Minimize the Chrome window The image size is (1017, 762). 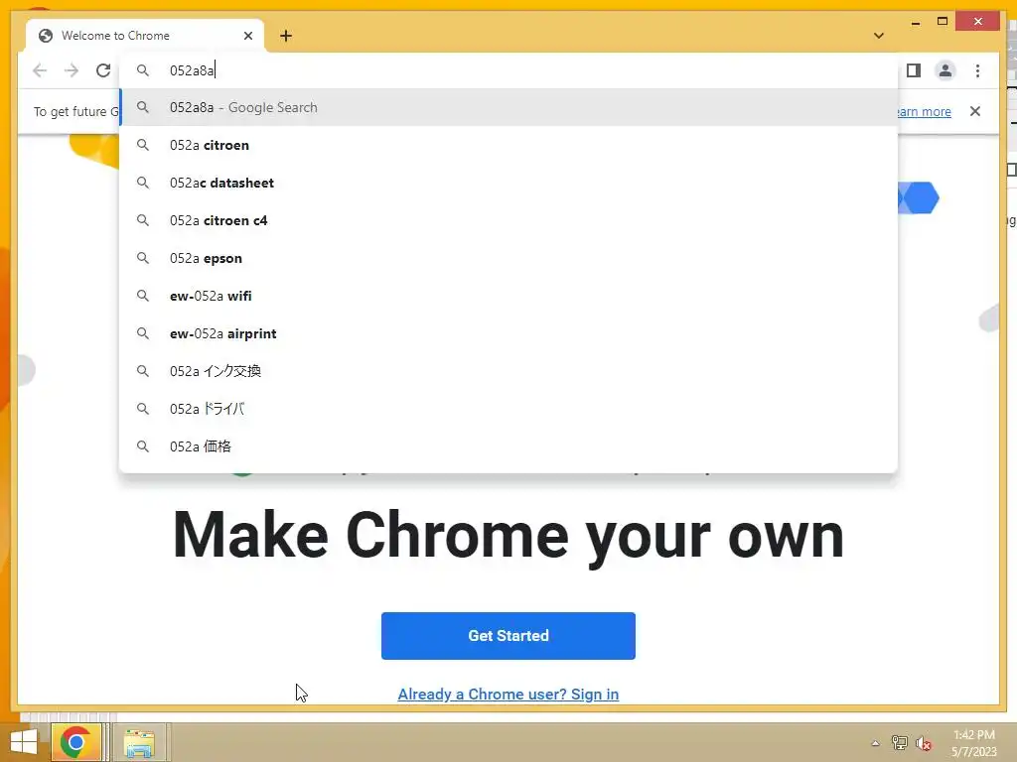click(x=916, y=23)
